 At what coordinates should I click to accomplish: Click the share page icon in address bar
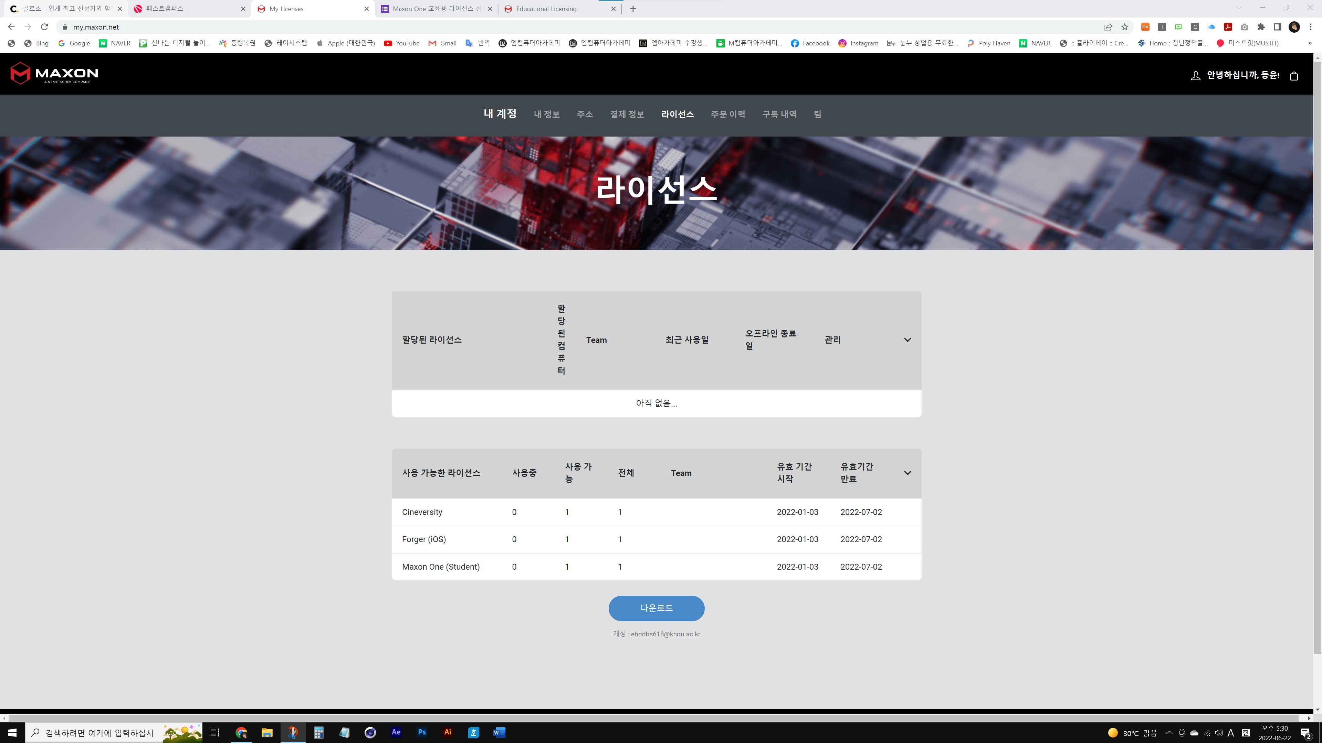tap(1108, 27)
